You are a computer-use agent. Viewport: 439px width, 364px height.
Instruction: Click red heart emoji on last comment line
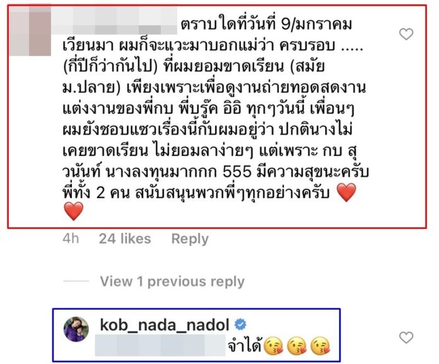pyautogui.click(x=74, y=211)
